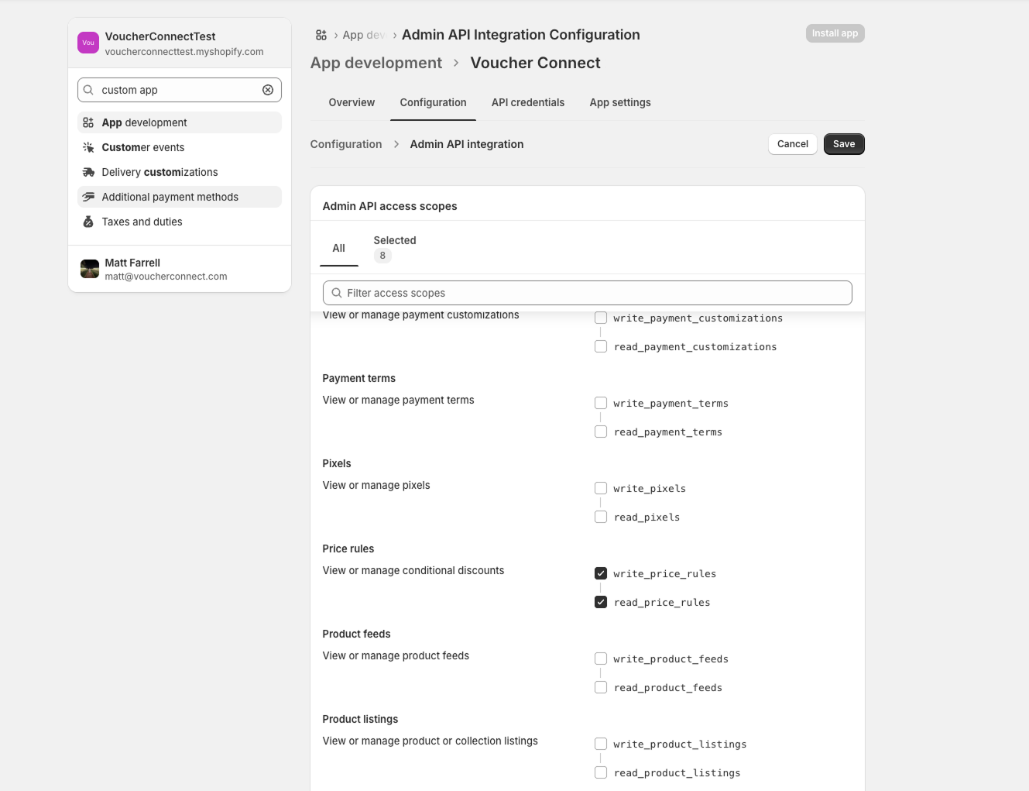1029x791 pixels.
Task: Click the Cancel button
Action: (792, 144)
